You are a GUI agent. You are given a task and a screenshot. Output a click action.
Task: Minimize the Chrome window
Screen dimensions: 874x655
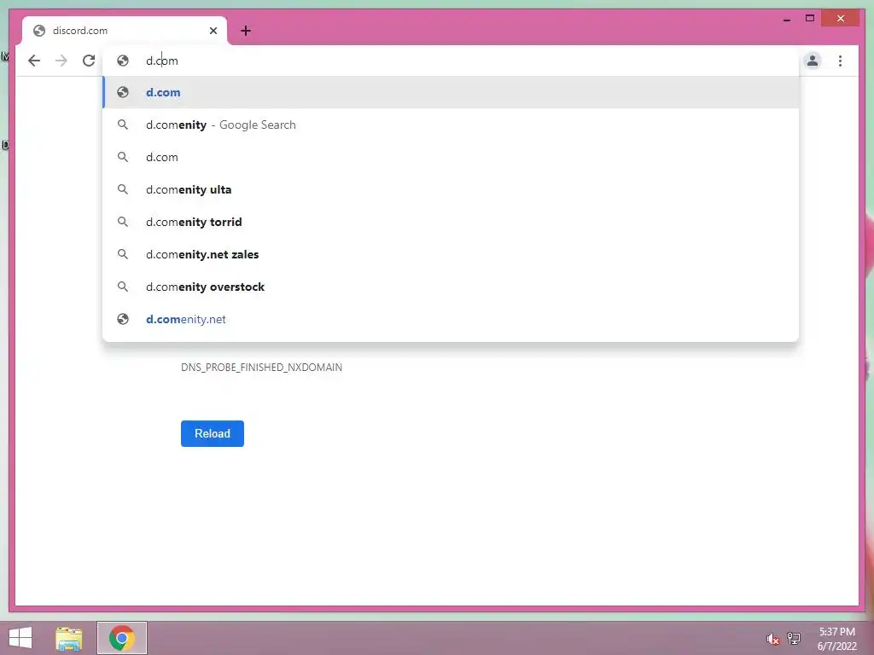[786, 19]
